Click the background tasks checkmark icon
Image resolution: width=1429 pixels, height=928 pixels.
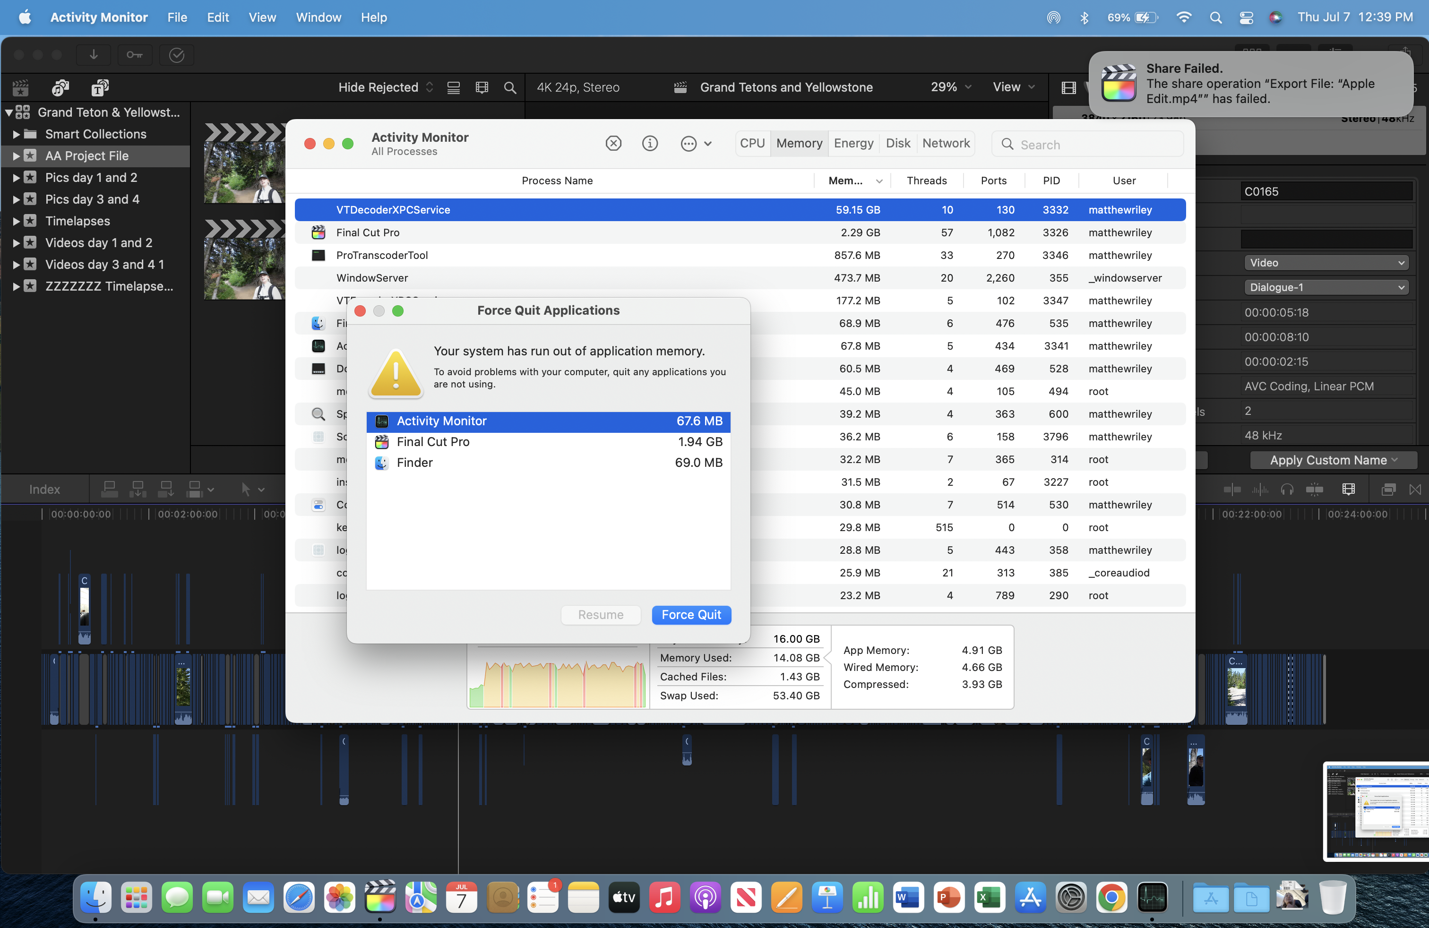[177, 55]
